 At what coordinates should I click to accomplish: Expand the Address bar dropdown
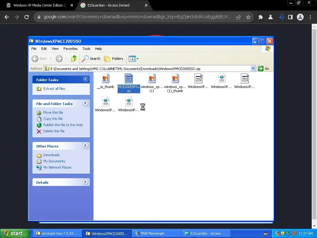(253, 68)
